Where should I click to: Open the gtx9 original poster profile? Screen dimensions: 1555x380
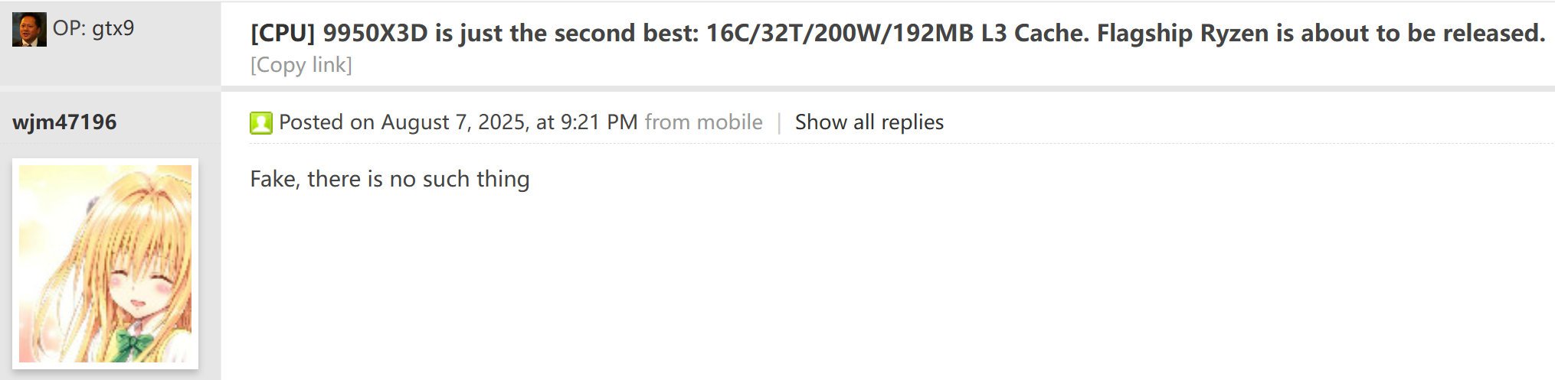click(x=113, y=29)
